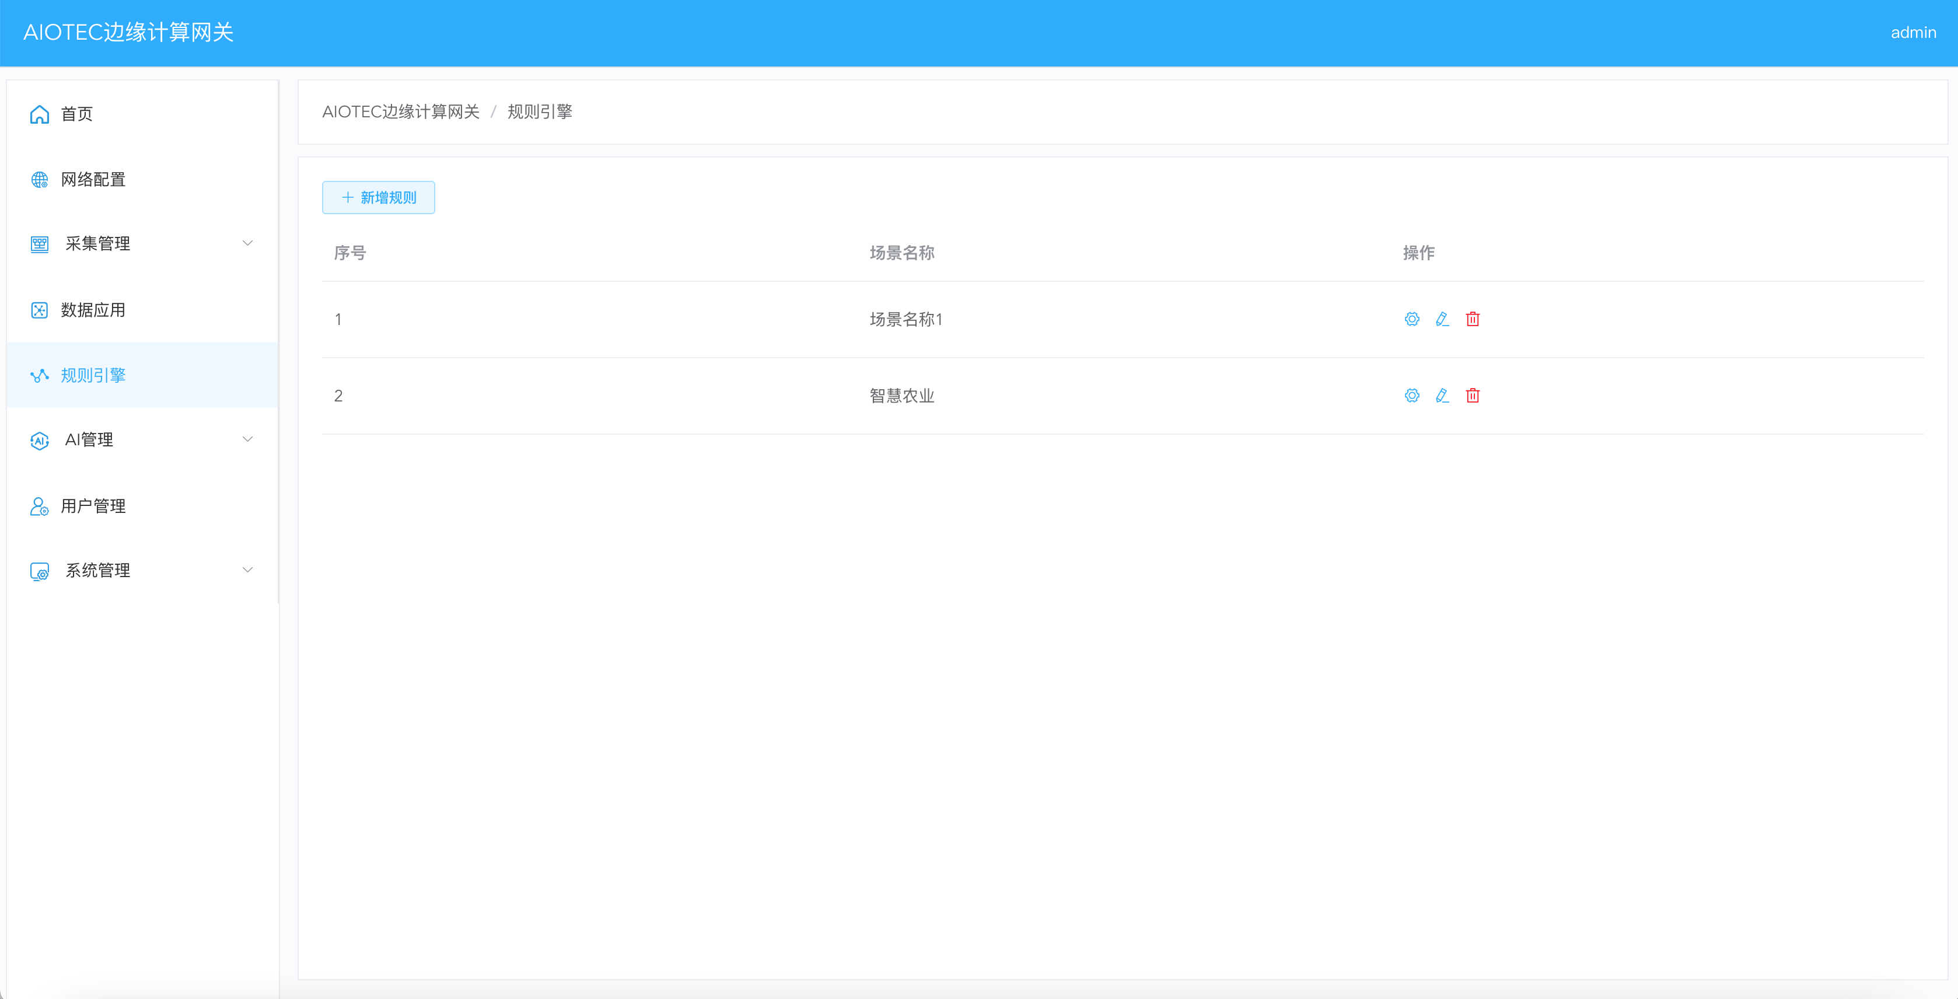Click the globe icon for 网络配置
Image resolution: width=1958 pixels, height=999 pixels.
pos(40,179)
